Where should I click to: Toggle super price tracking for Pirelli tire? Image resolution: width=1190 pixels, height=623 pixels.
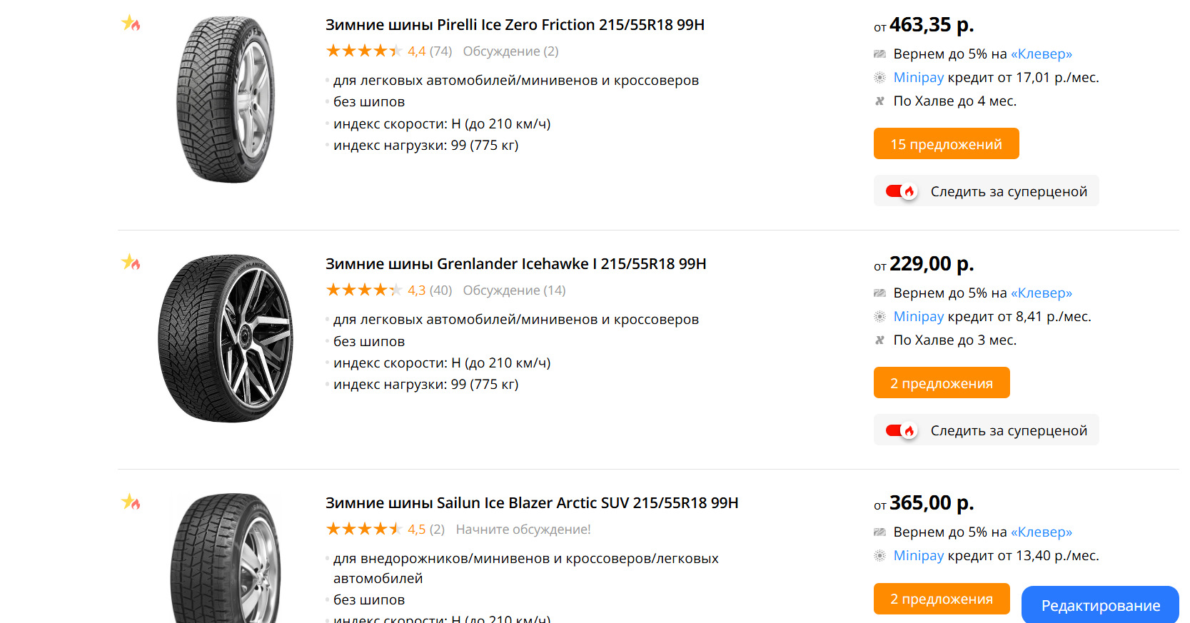(x=901, y=191)
